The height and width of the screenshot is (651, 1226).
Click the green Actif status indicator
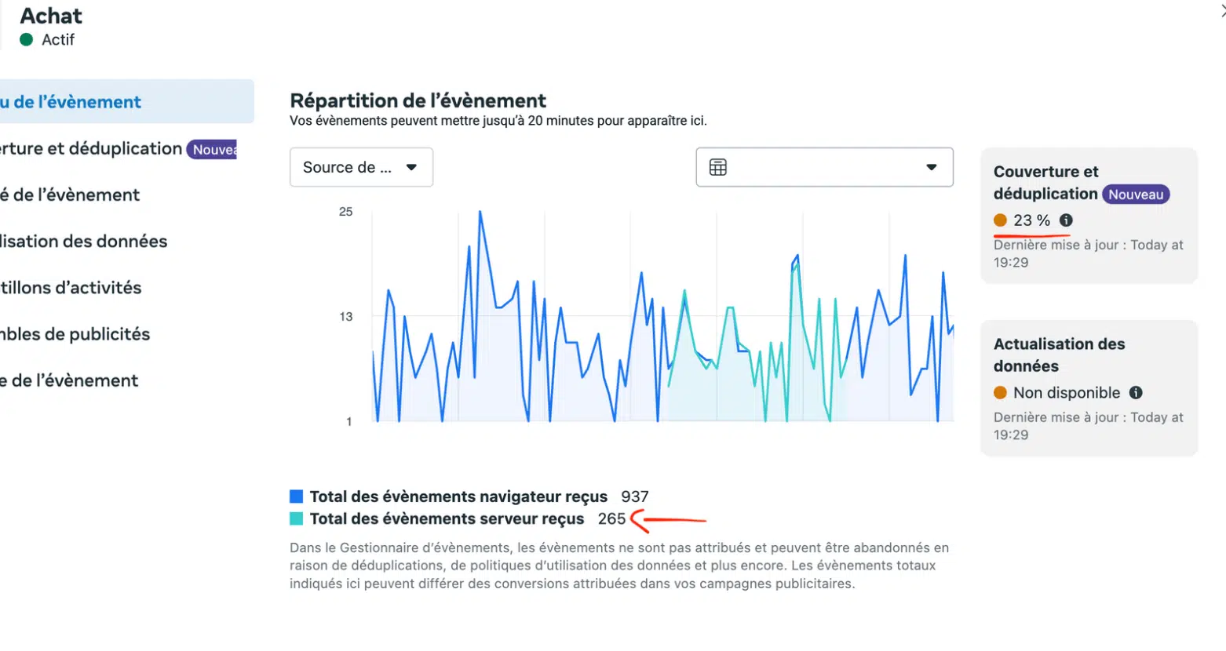point(27,40)
